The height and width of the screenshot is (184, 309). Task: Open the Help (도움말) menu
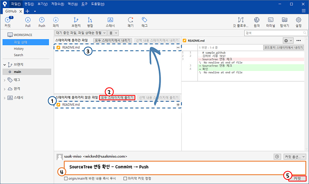tap(97, 4)
